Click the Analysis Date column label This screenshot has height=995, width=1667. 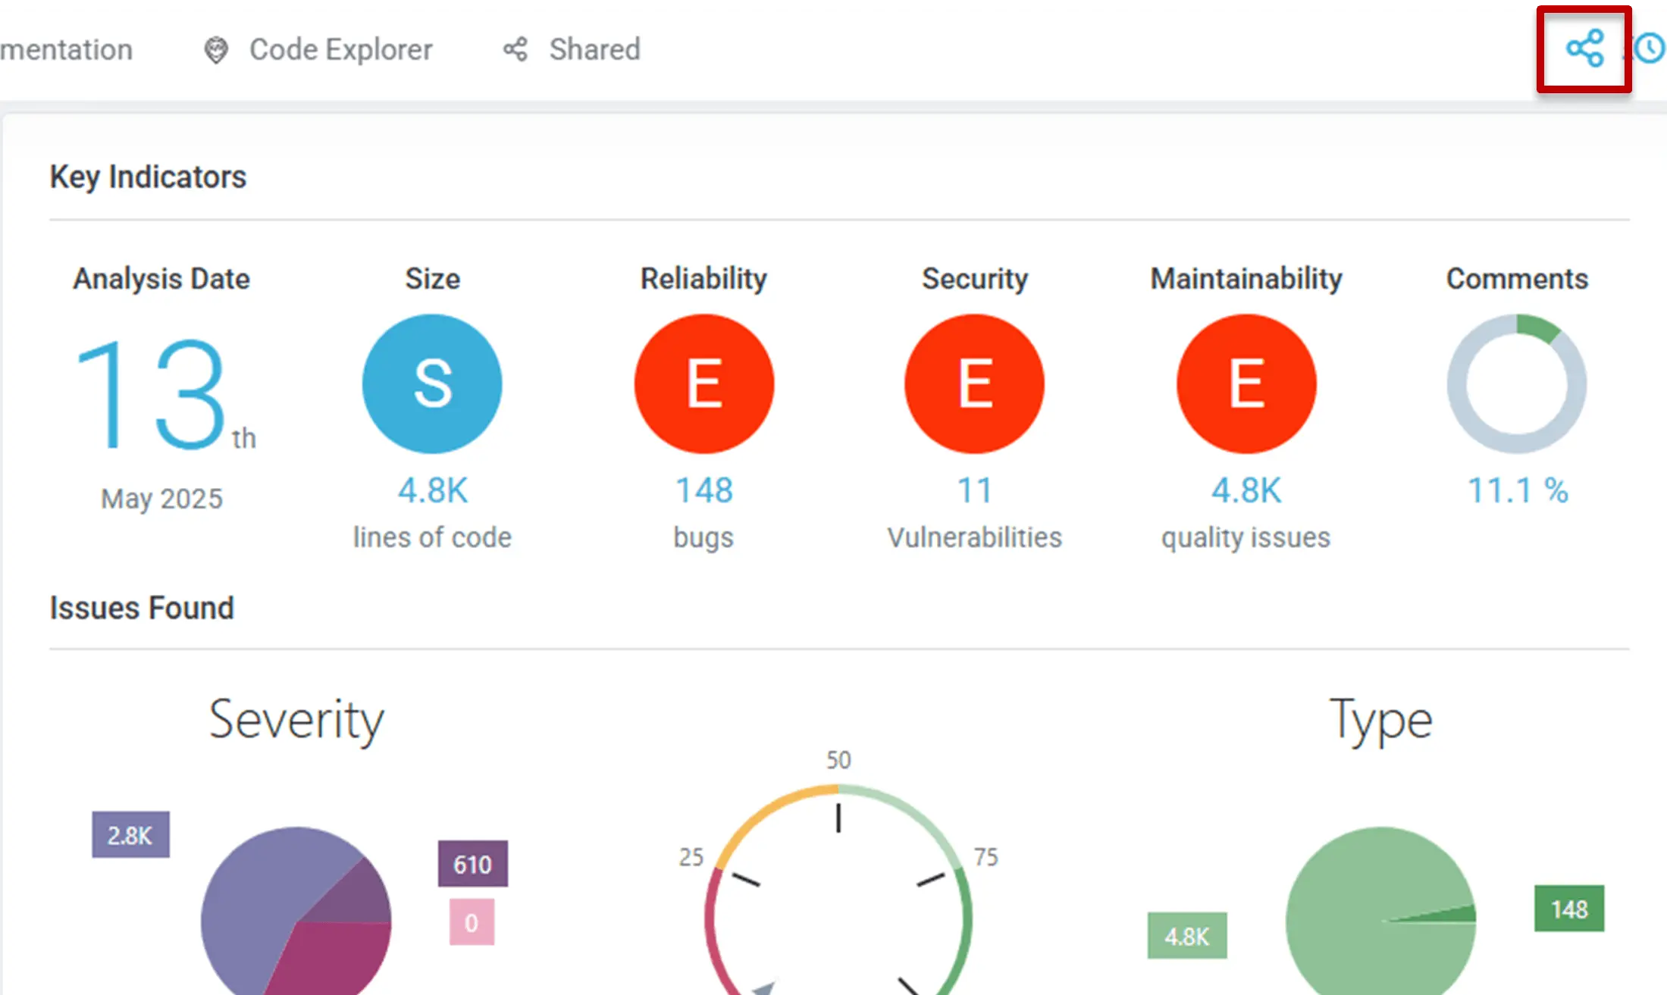coord(161,279)
